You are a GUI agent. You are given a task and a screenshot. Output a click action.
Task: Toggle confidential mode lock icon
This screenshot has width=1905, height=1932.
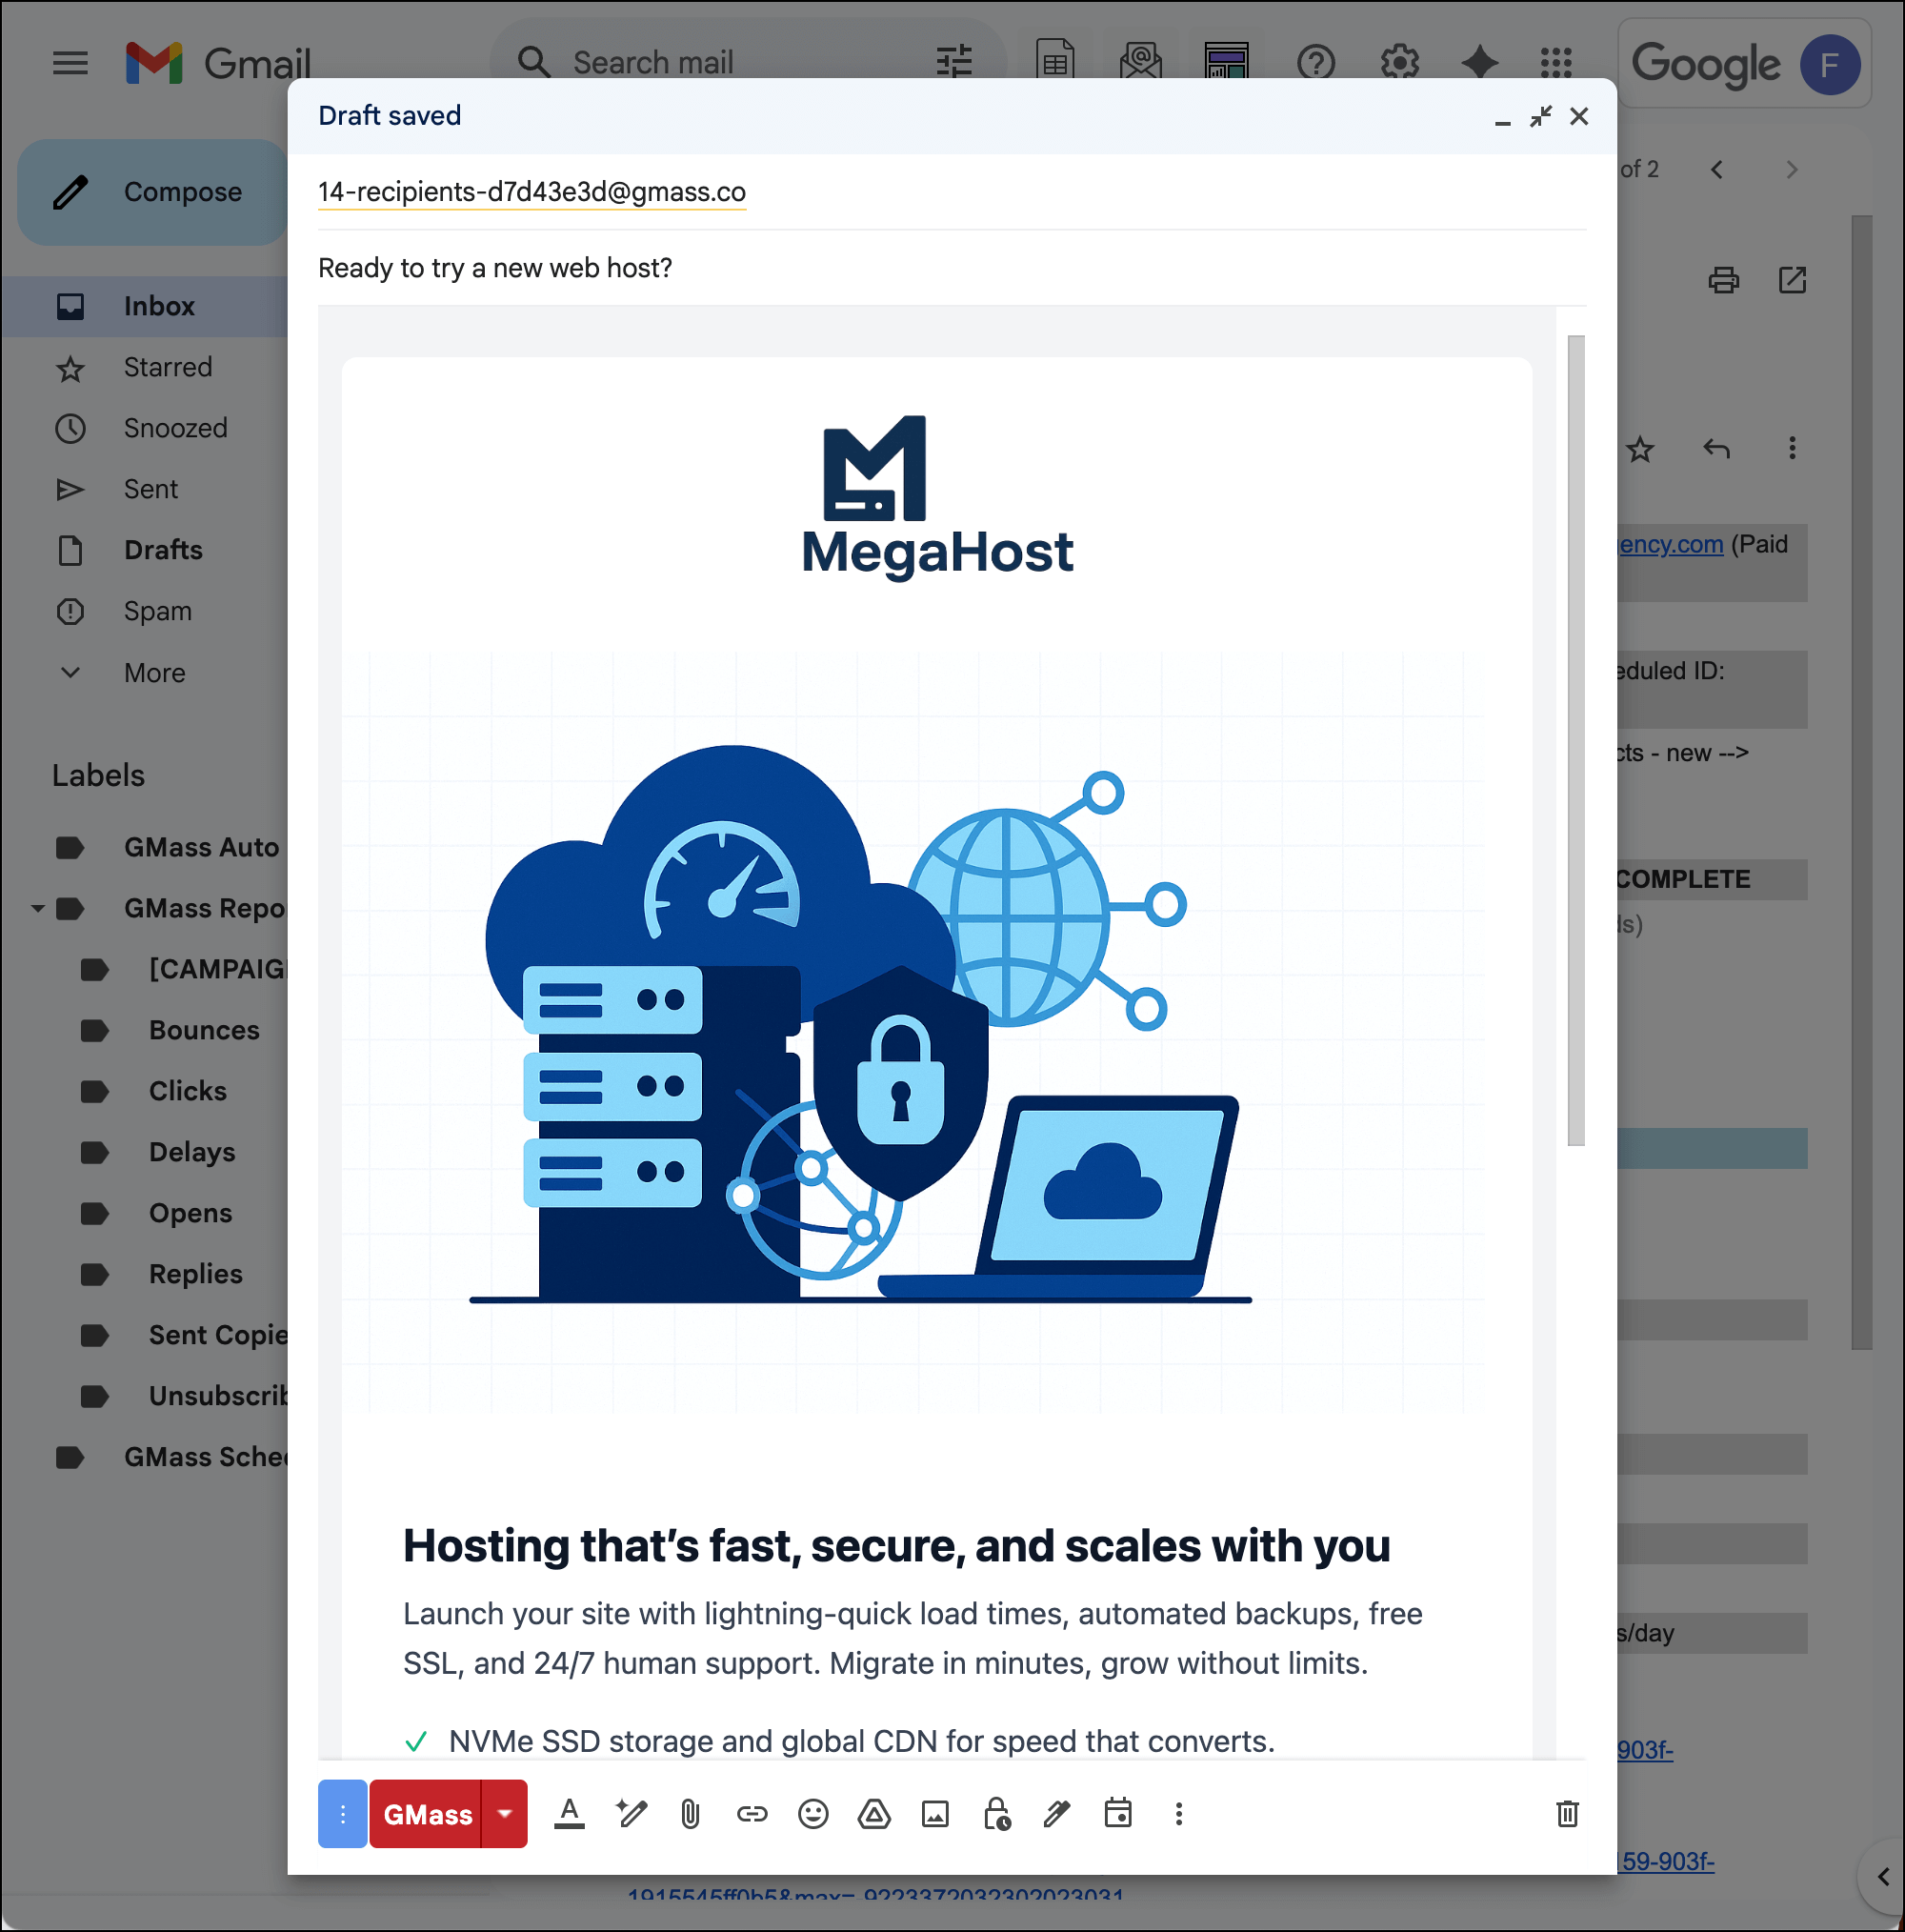pyautogui.click(x=996, y=1814)
